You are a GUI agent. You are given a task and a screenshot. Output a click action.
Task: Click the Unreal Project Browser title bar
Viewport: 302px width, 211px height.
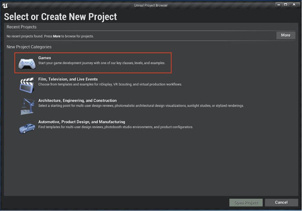pyautogui.click(x=151, y=5)
